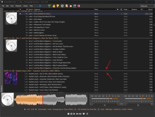This screenshot has width=155, height=117.
Task: Click the small play icon before 1:32 / 3:59
Action: (25, 109)
